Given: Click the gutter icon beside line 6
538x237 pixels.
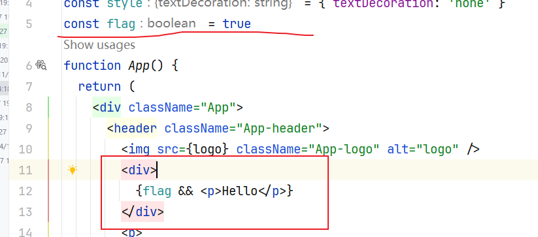Looking at the screenshot, I should pos(41,65).
